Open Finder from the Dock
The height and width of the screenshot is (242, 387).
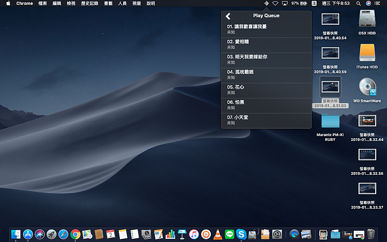pyautogui.click(x=16, y=234)
